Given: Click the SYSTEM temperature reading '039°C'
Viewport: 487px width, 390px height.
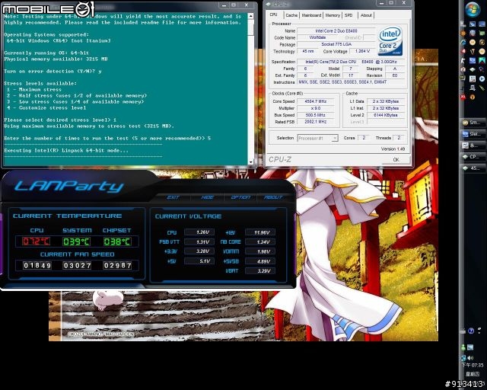Looking at the screenshot, I should pos(76,241).
